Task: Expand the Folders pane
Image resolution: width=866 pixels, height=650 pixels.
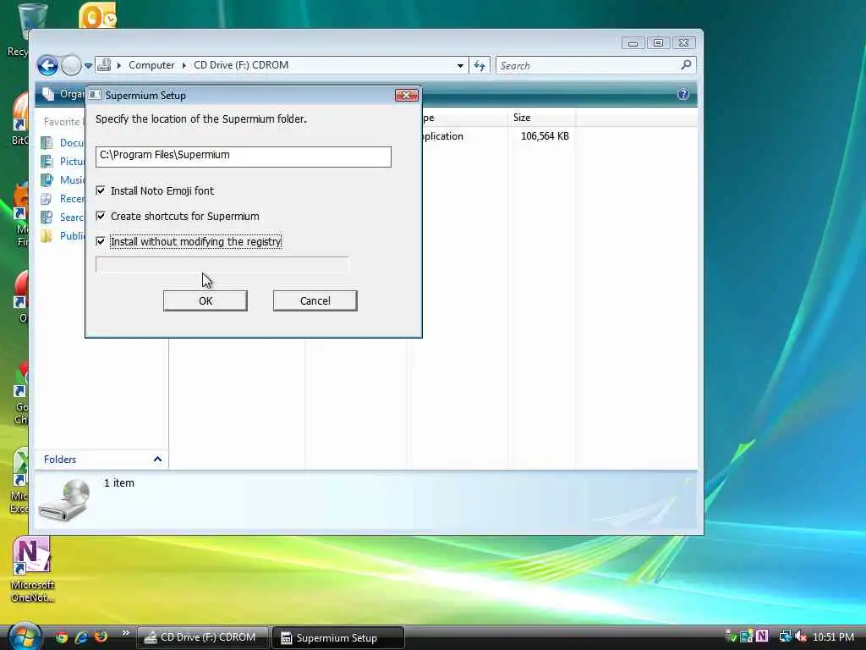Action: tap(157, 460)
